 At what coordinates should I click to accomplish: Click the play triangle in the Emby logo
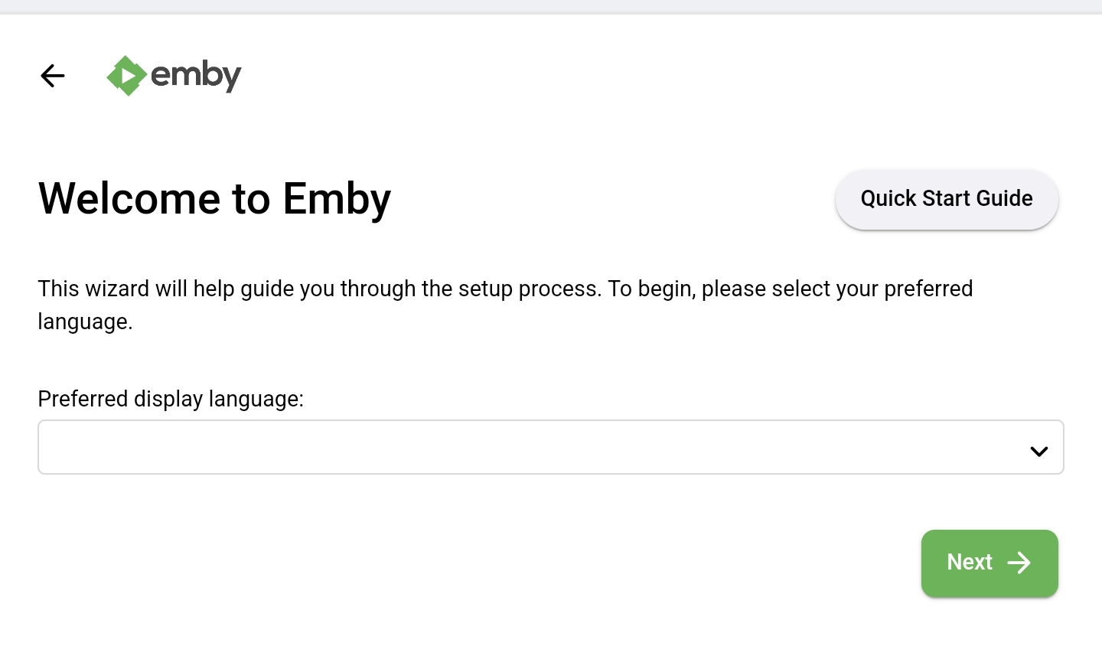point(128,76)
